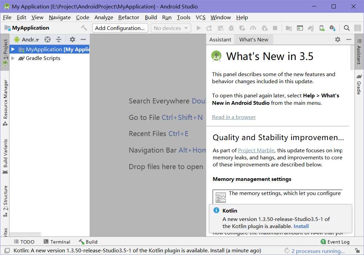Toggle the Resource Manager side tab
364x255 pixels.
(x=5, y=103)
